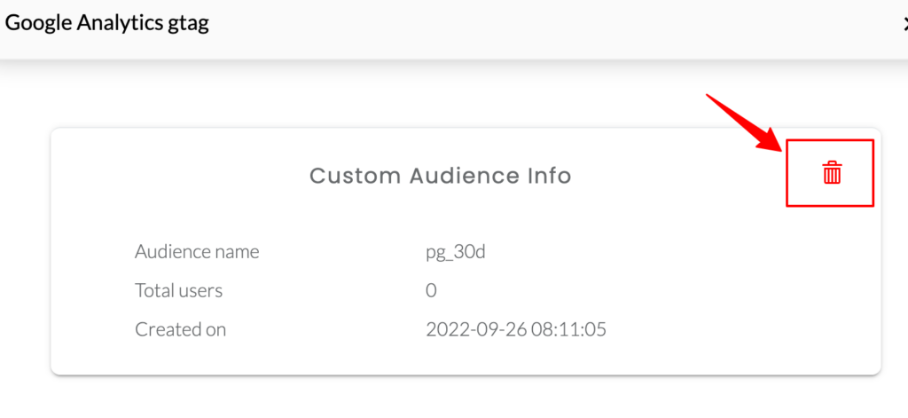Select the 2022-09-26 date text
The height and width of the screenshot is (418, 908).
coord(475,329)
